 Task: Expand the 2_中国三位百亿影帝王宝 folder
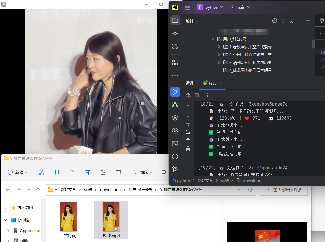tap(219, 55)
